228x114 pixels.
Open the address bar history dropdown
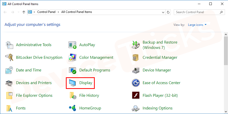pos(163,12)
